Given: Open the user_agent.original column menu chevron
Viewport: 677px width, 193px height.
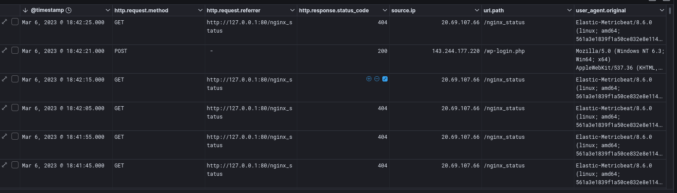Looking at the screenshot, I should (x=661, y=10).
